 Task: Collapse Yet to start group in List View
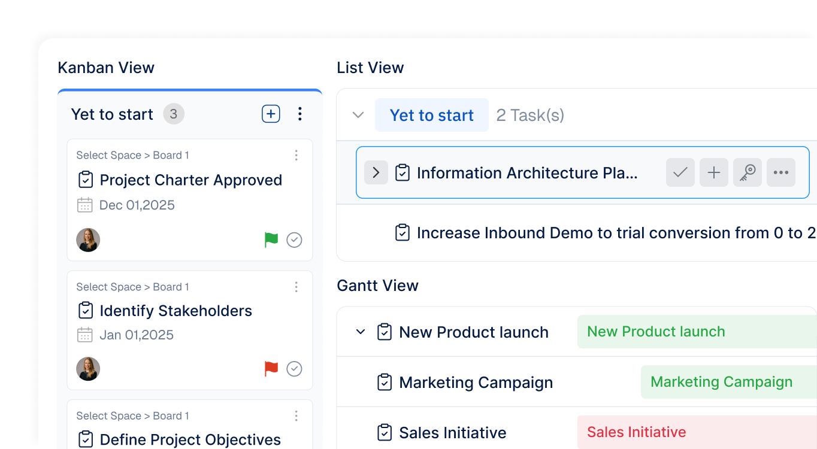[358, 115]
